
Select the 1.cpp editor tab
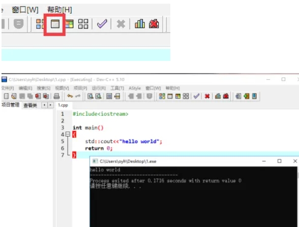pos(63,105)
